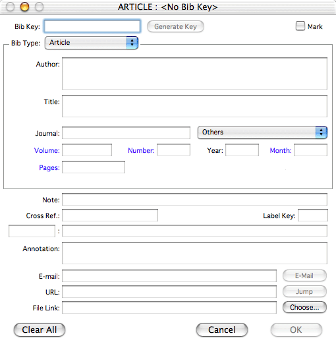Click into the Title text area
Image resolution: width=336 pixels, height=344 pixels.
(x=194, y=106)
